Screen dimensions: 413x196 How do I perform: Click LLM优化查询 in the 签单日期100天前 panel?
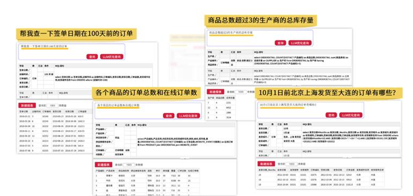112,56
